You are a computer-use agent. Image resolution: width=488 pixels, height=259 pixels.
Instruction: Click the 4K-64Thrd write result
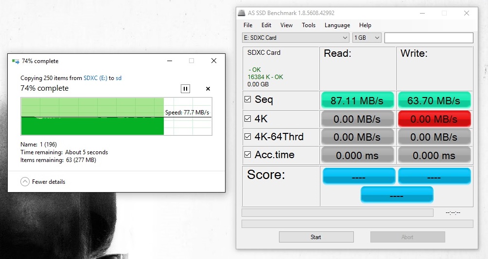click(434, 137)
